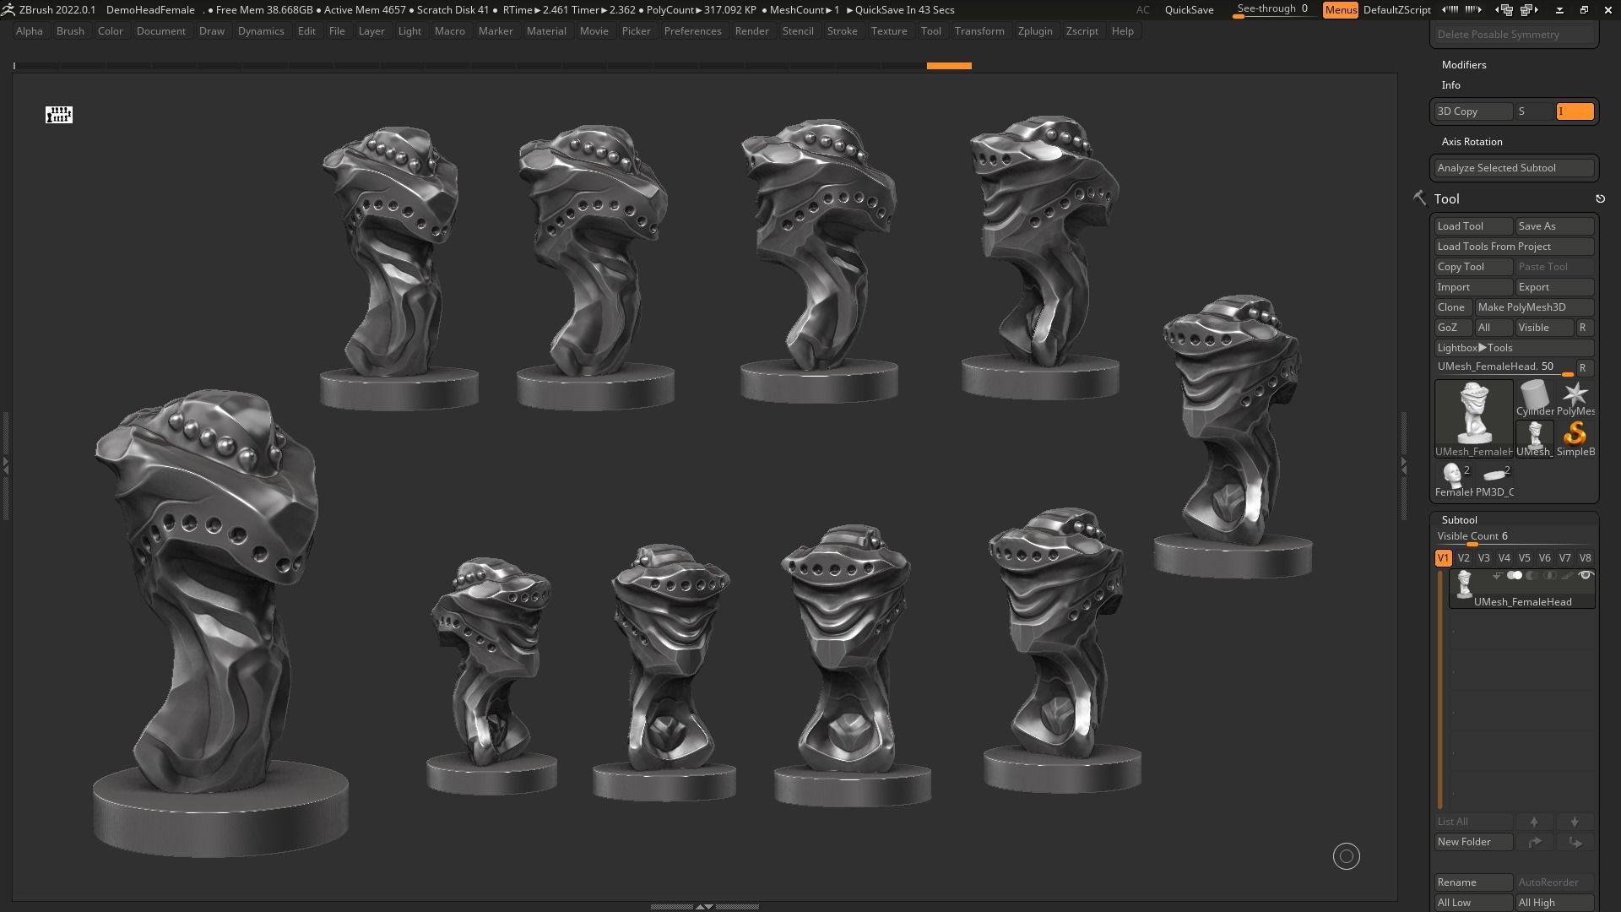This screenshot has width=1621, height=912.
Task: Switch to subtool visibility set V2
Action: click(1463, 558)
